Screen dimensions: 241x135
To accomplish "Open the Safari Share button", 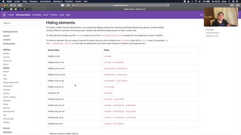I will coord(232,5).
